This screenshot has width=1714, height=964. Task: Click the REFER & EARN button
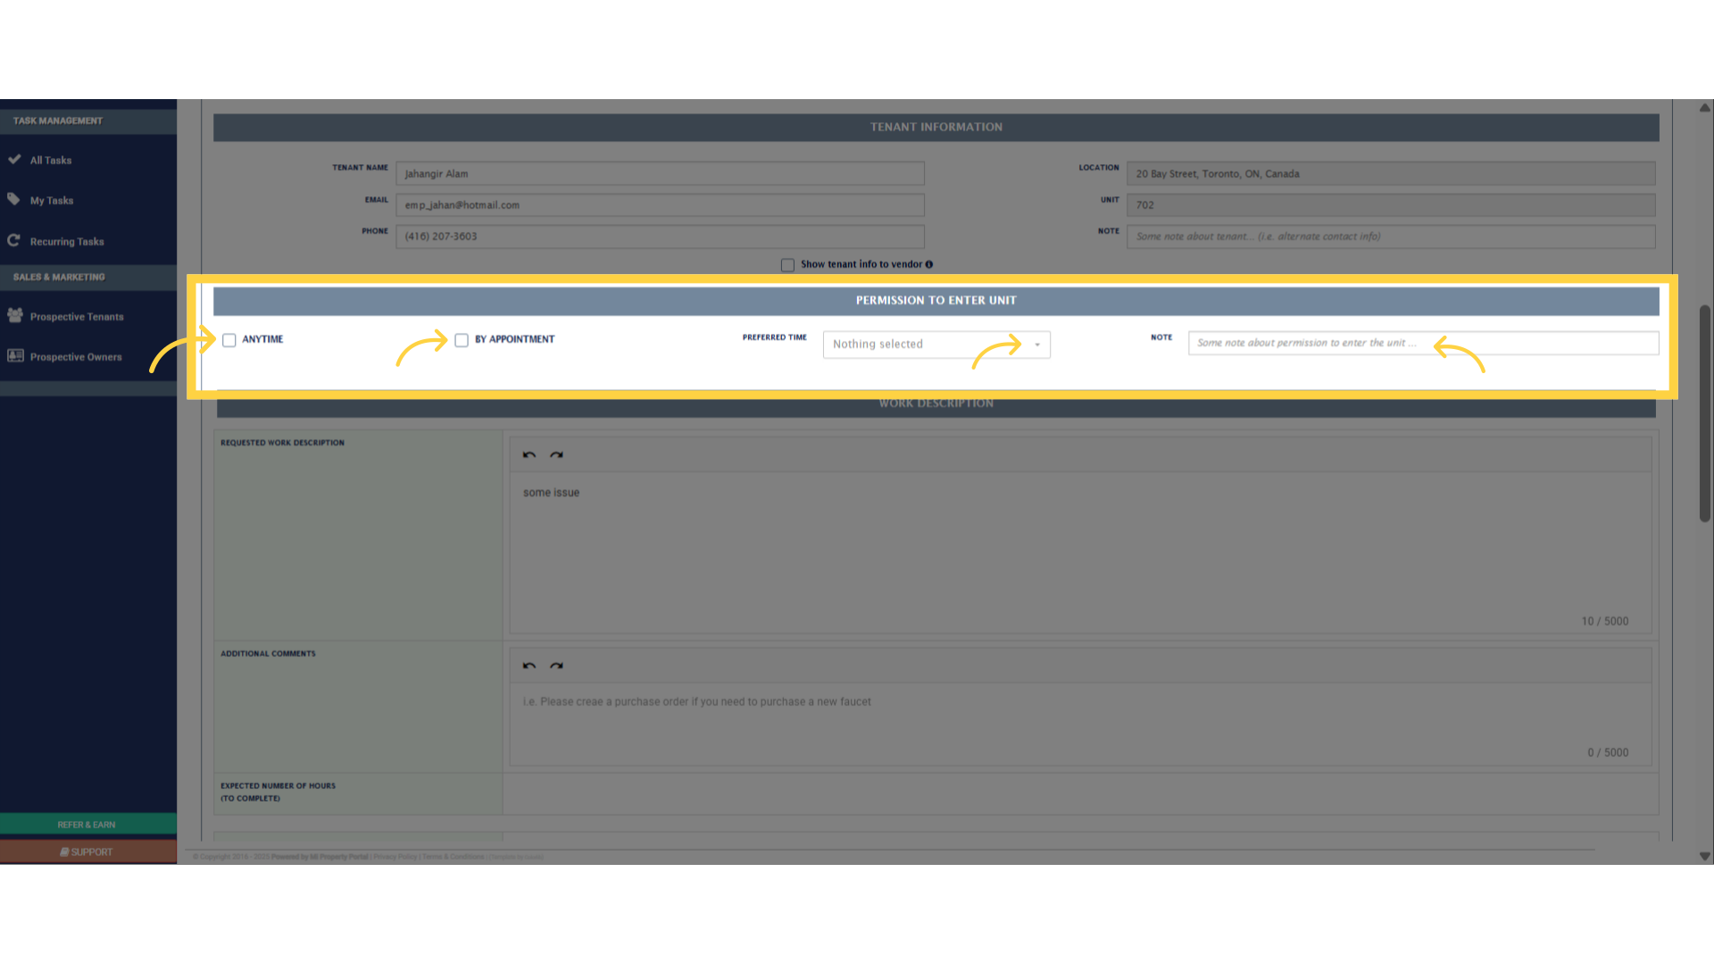click(87, 824)
